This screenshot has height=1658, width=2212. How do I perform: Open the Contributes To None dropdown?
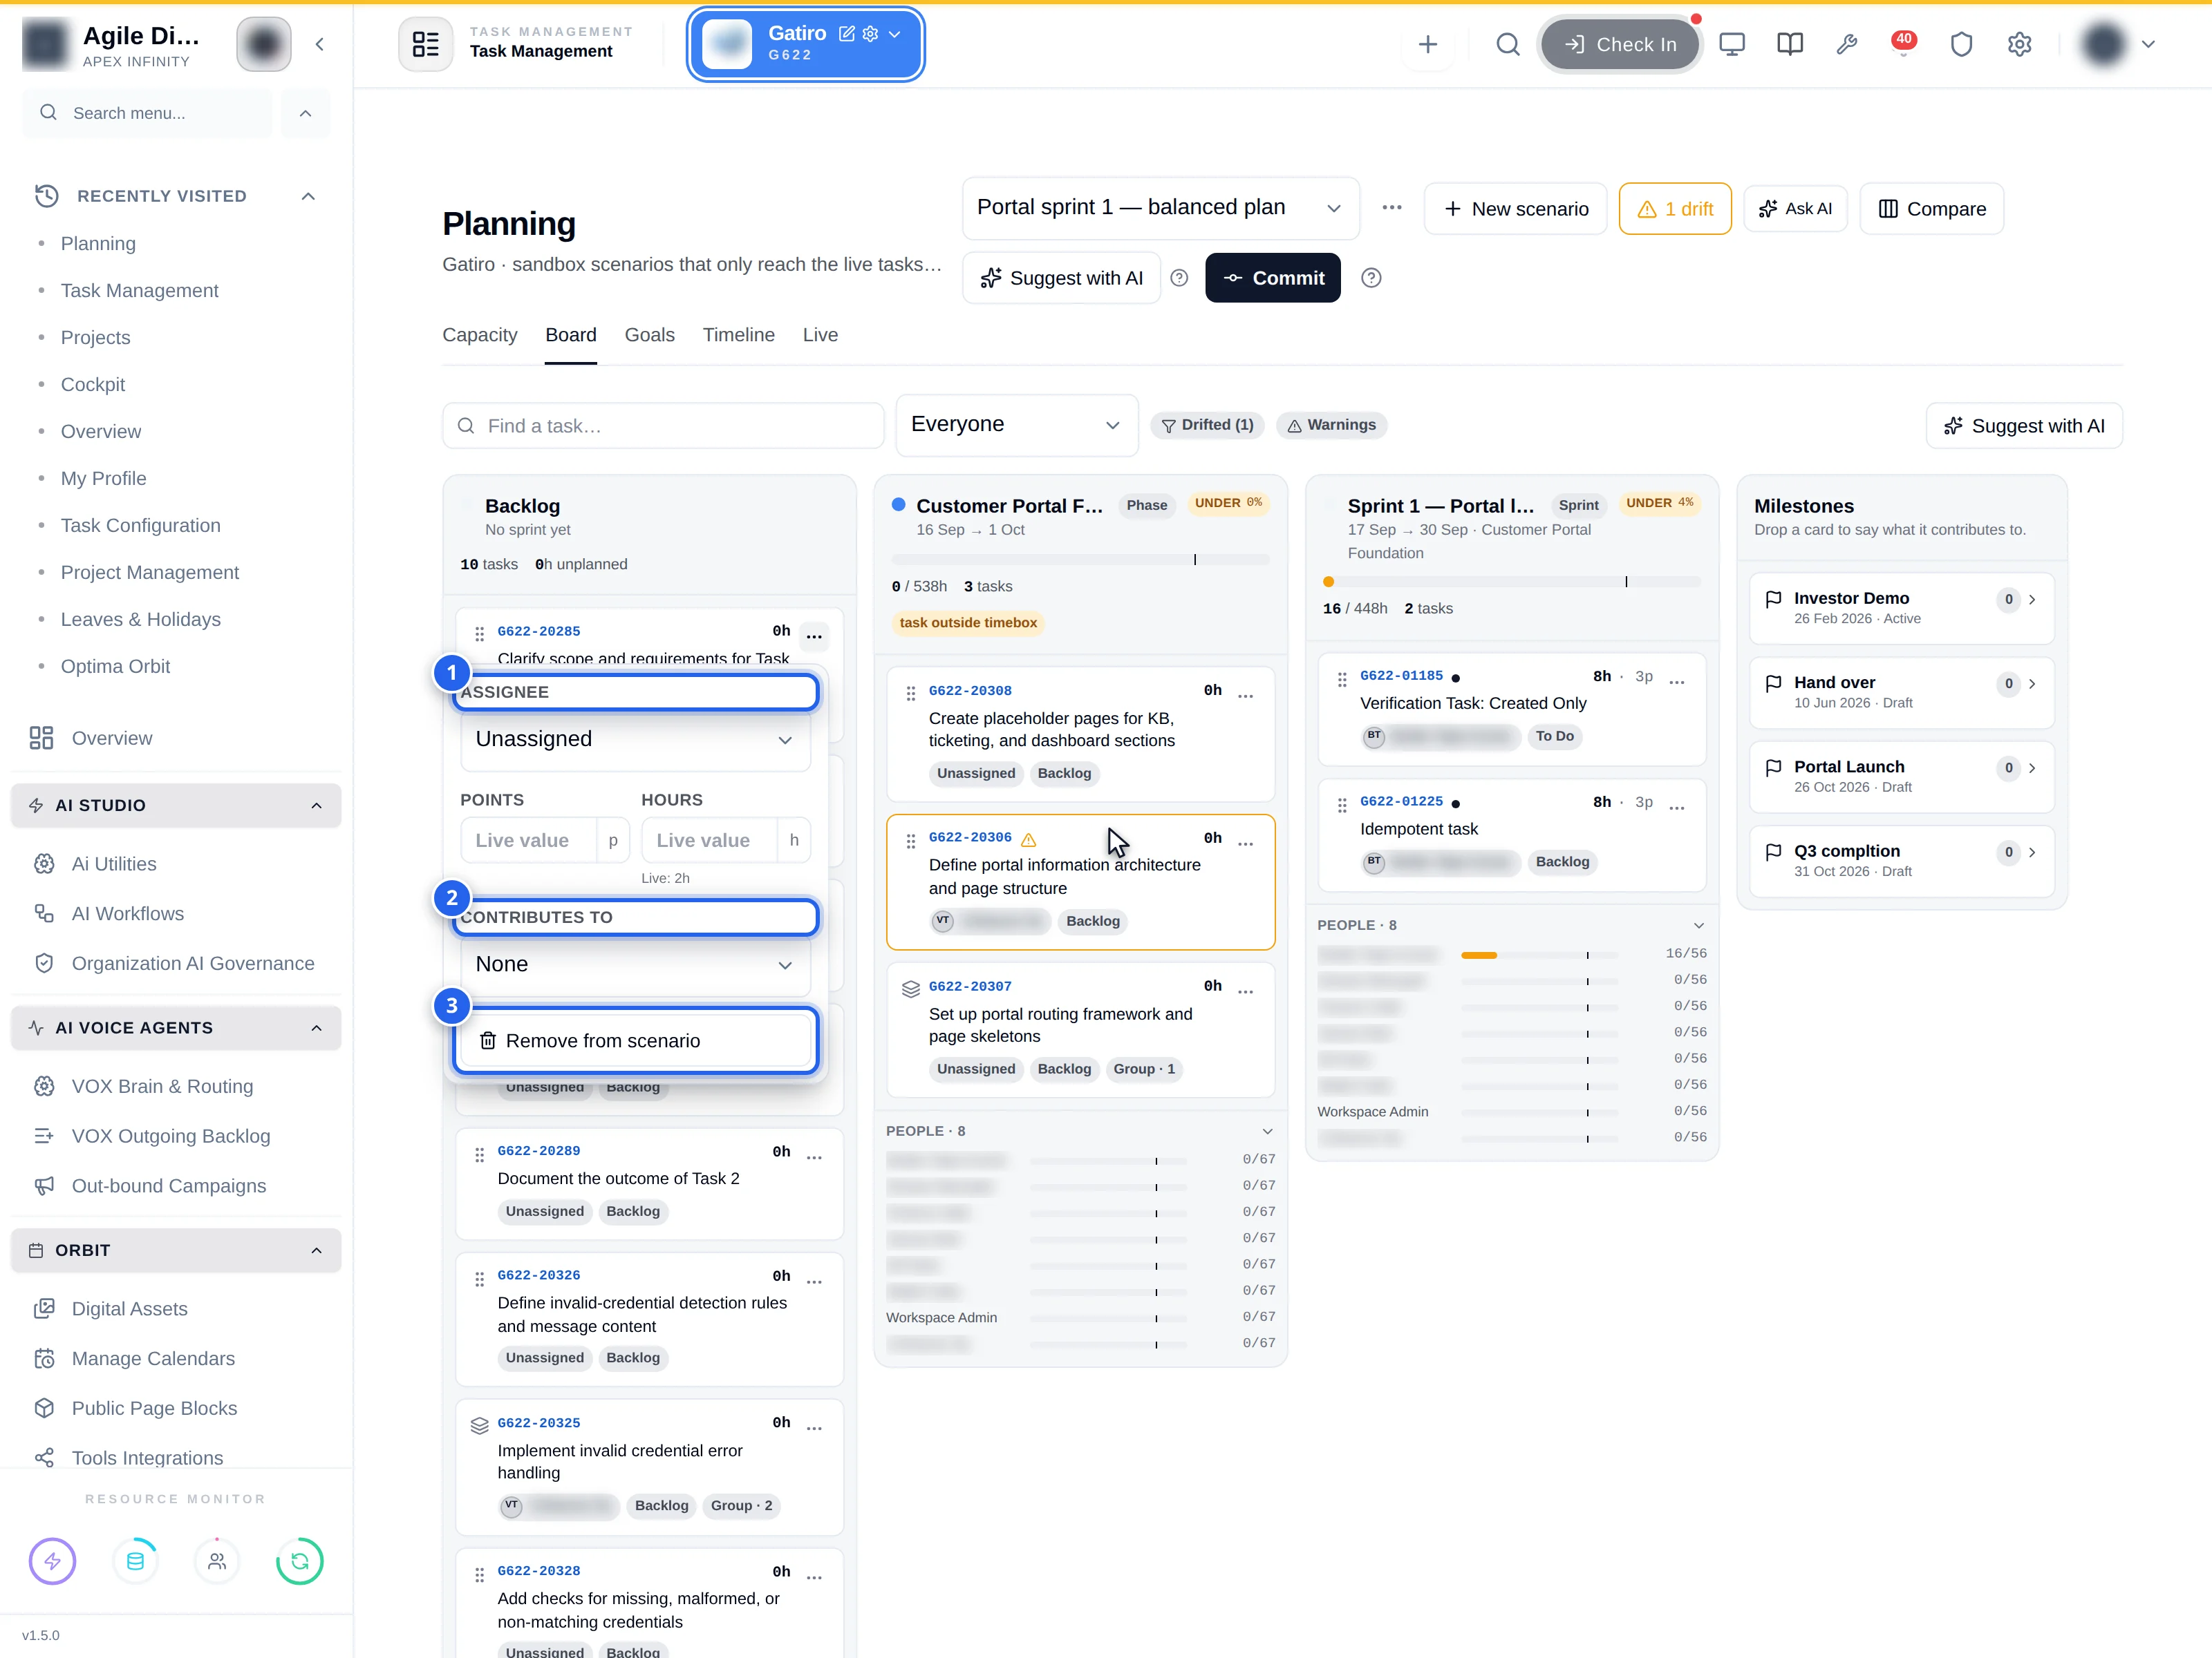pos(635,964)
